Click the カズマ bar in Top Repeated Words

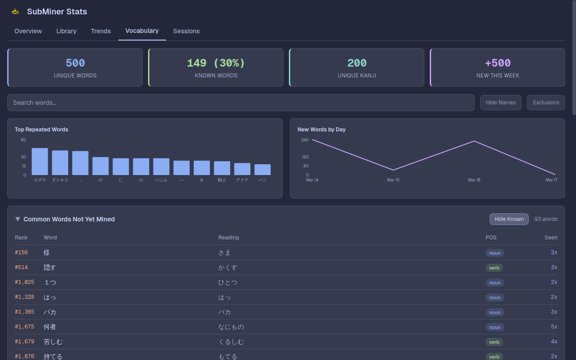(x=40, y=162)
